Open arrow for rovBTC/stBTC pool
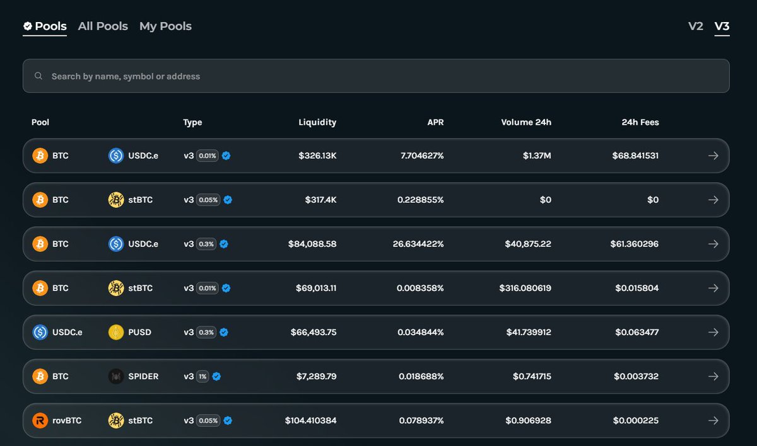Image resolution: width=757 pixels, height=446 pixels. click(x=713, y=420)
